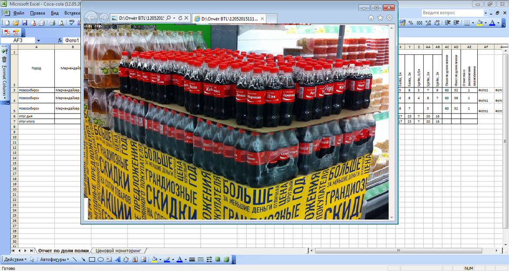Select the Oval drawing tool
This screenshot has width=509, height=271.
tap(100, 260)
